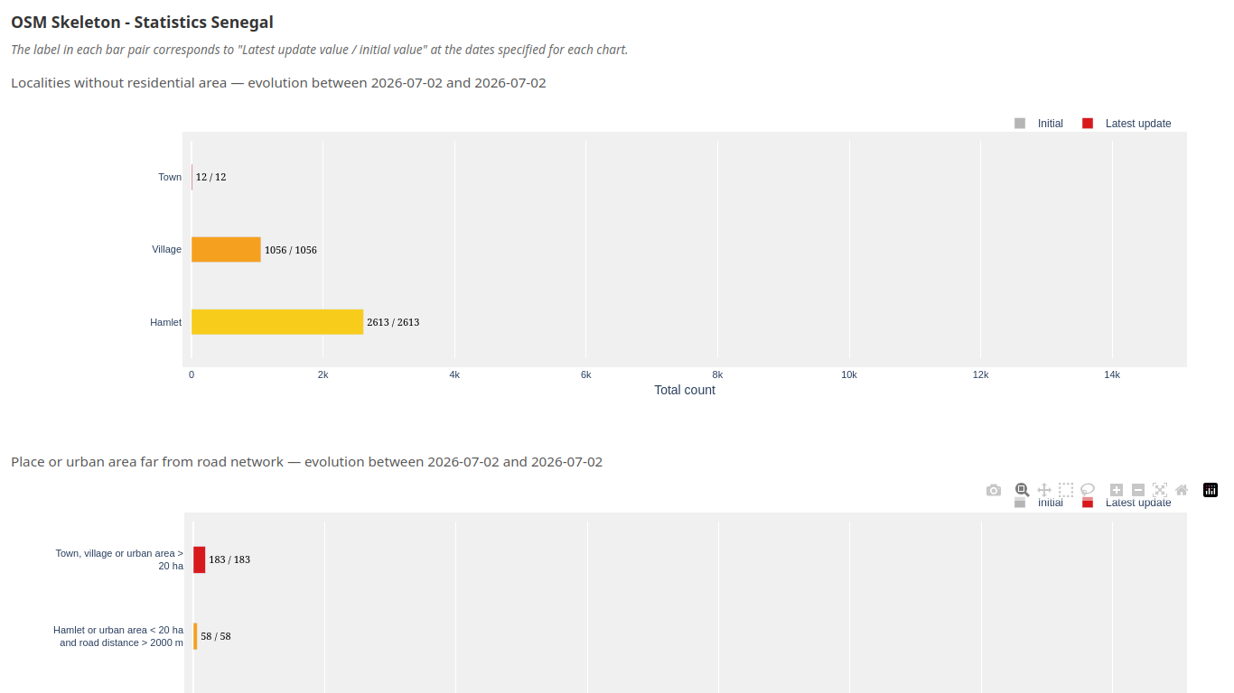
Task: Open the Plotly logo link icon
Action: point(1211,490)
